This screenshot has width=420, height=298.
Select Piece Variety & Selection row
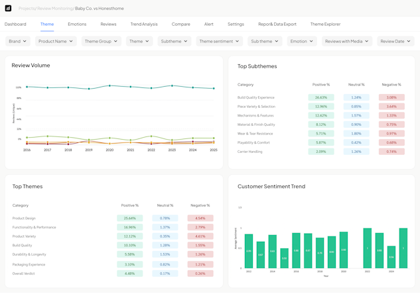[321, 107]
